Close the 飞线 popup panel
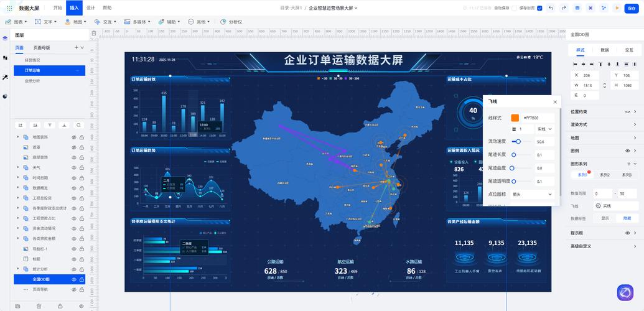Screen dimensions: 644x311 point(555,102)
